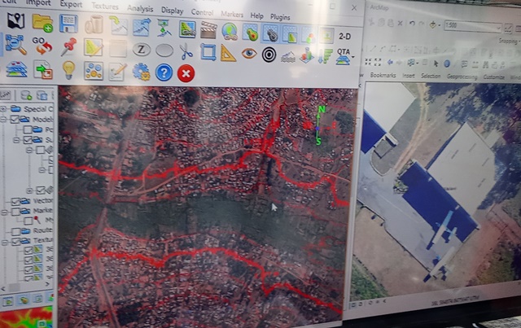Collapse the Su subfolder tree node
The width and height of the screenshot is (521, 328).
coord(16,140)
